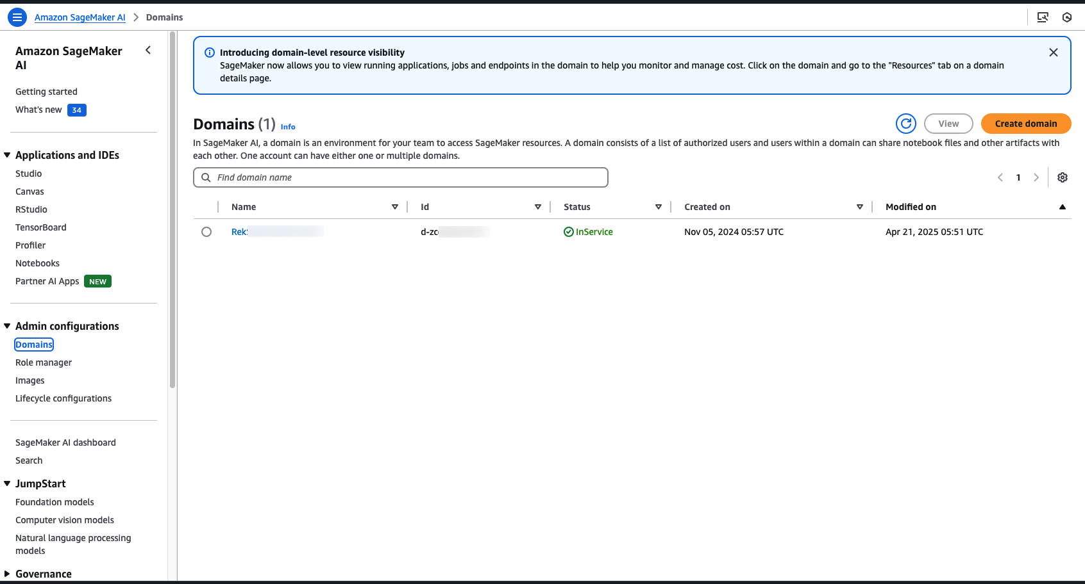Screen dimensions: 1085x584
Task: Click the Name column header
Action: tap(244, 207)
